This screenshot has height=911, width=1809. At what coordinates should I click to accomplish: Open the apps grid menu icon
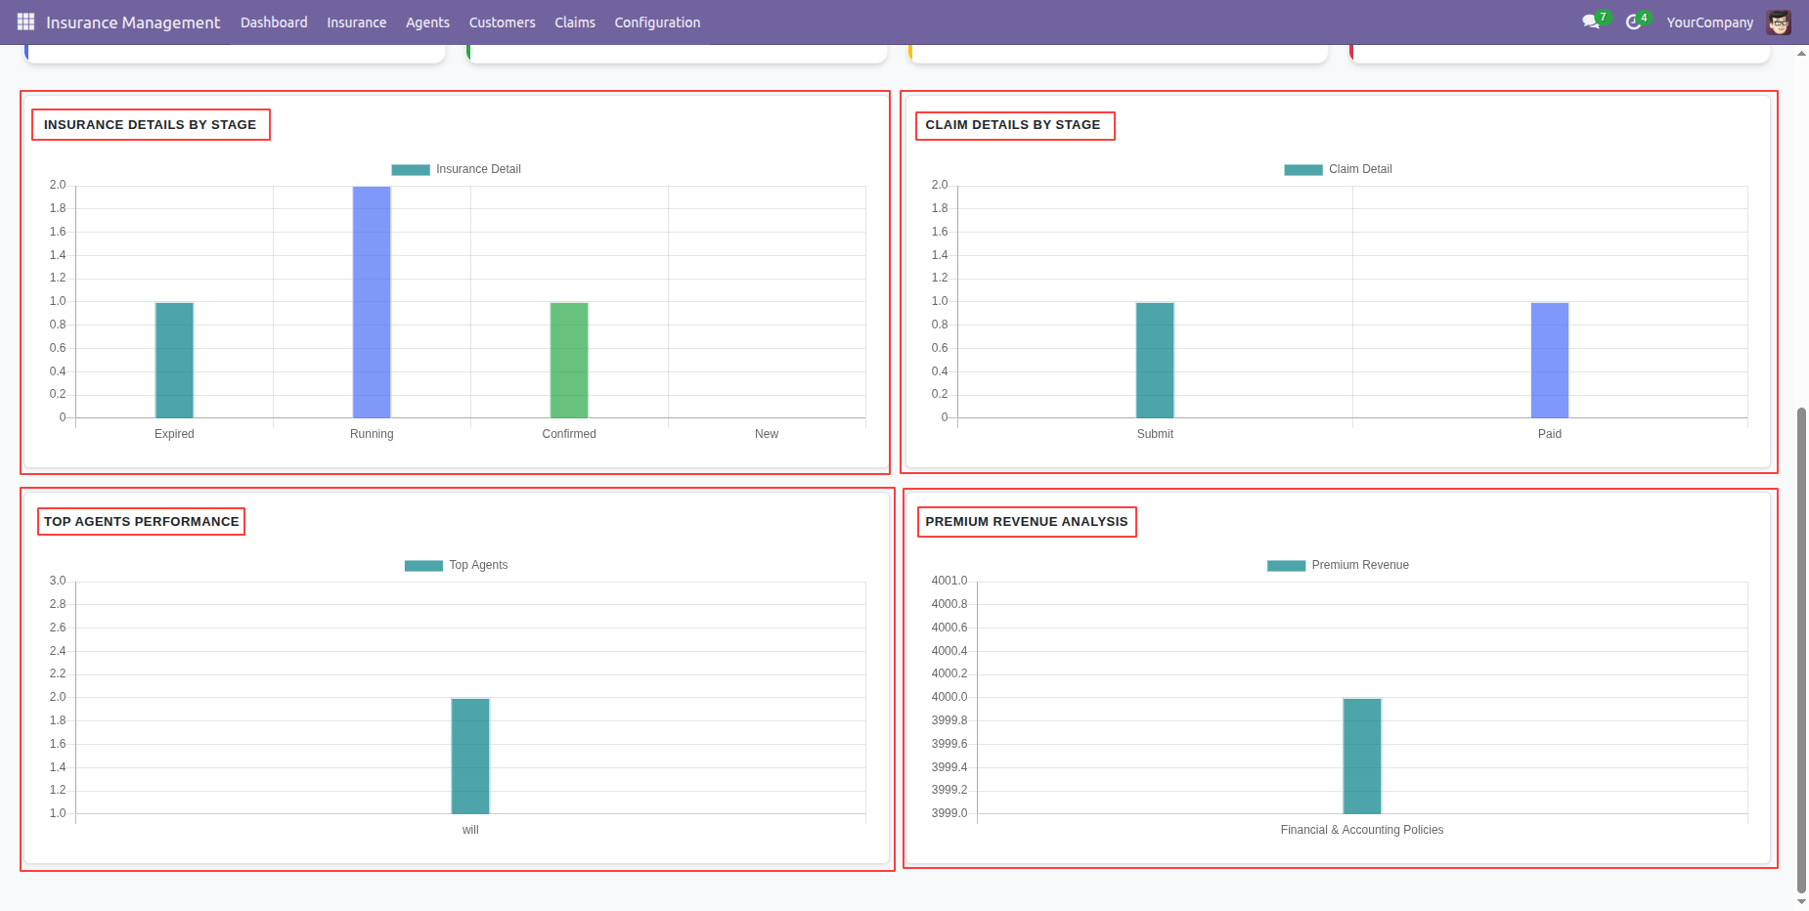click(x=25, y=22)
